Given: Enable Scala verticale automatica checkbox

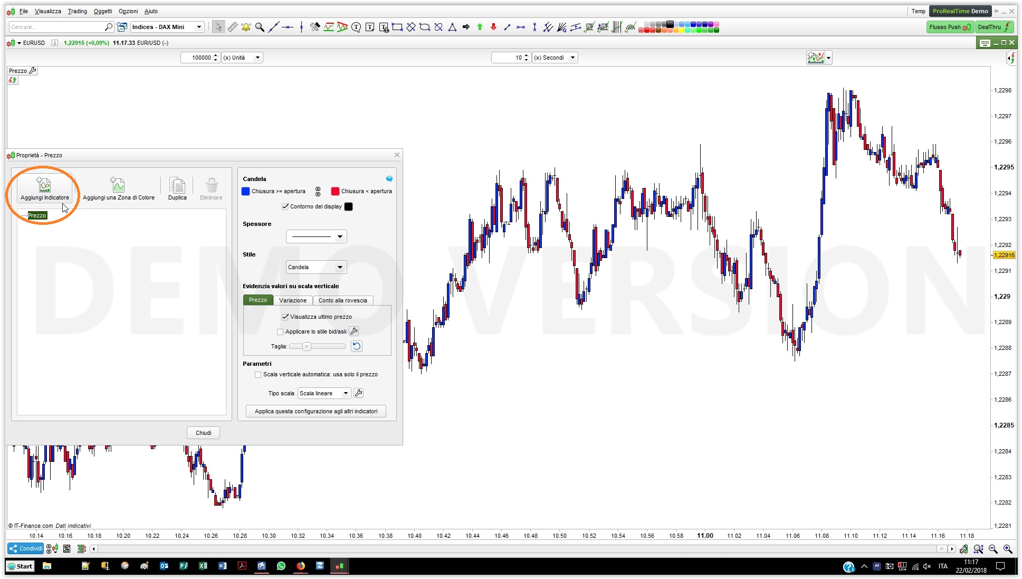Looking at the screenshot, I should (x=258, y=375).
